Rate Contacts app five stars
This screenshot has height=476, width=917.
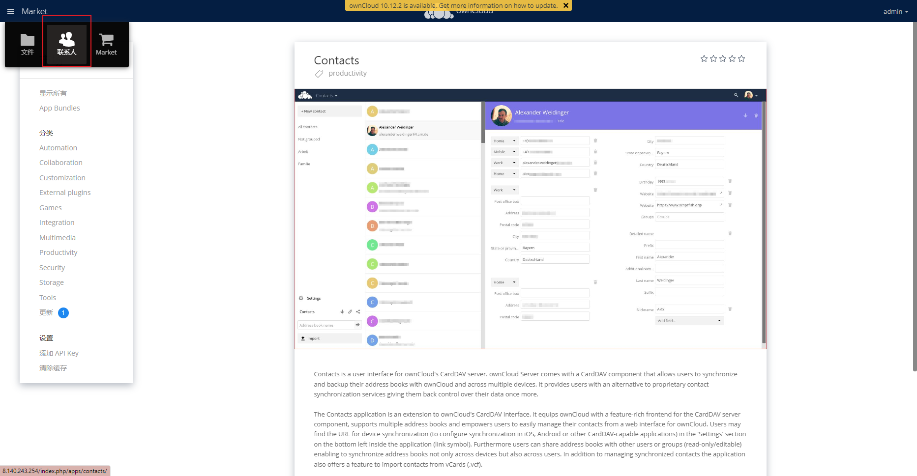pos(741,58)
